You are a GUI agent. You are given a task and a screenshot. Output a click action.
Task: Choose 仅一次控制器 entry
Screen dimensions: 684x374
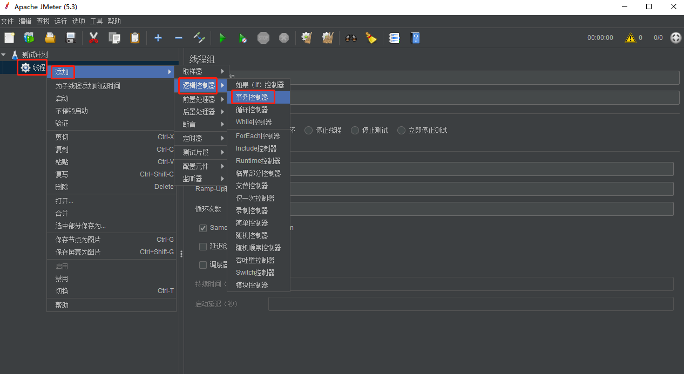(x=259, y=198)
